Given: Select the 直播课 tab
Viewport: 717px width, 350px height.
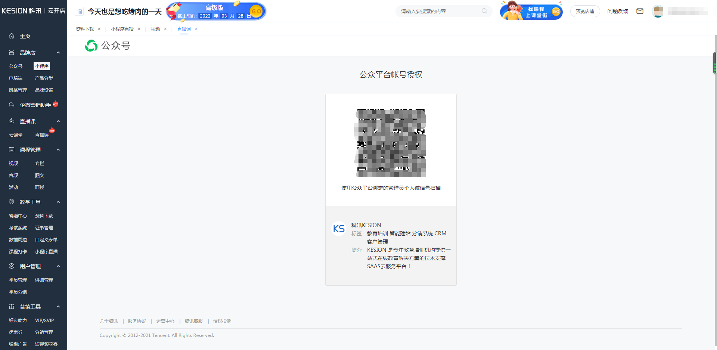Looking at the screenshot, I should (x=184, y=29).
